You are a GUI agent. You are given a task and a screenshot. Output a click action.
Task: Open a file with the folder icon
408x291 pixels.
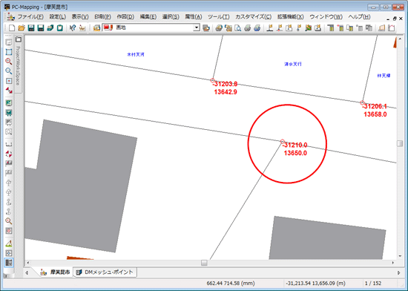click(22, 28)
